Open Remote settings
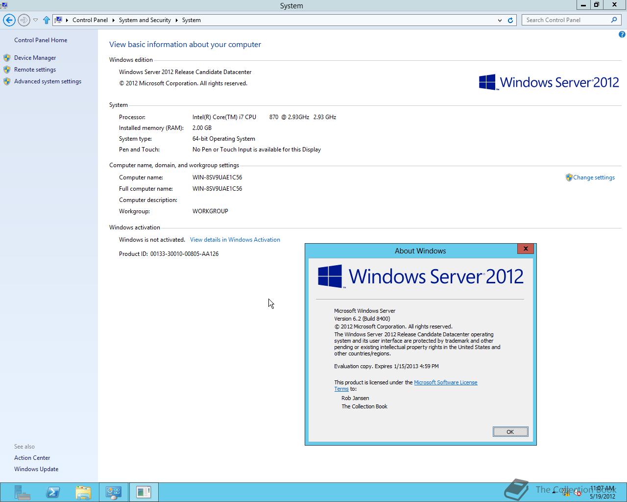The width and height of the screenshot is (627, 502). pos(35,70)
